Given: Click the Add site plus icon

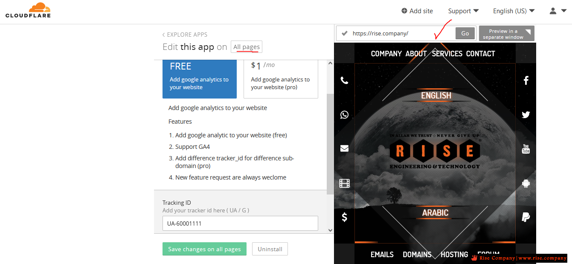Looking at the screenshot, I should point(404,11).
